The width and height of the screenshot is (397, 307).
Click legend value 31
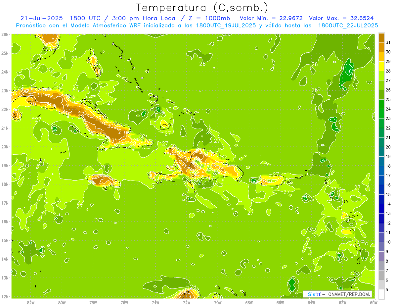[388, 42]
